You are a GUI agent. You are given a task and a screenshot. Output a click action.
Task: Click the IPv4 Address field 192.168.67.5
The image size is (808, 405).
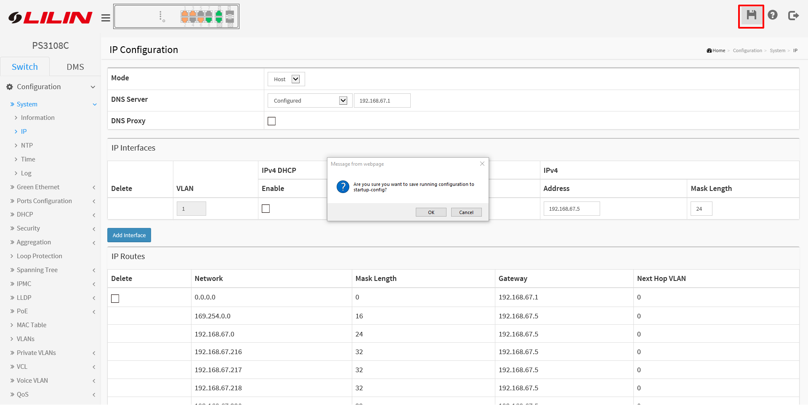pos(571,209)
